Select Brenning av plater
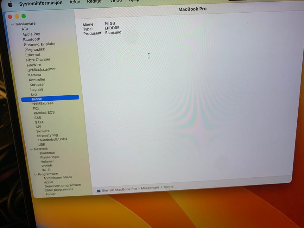304x228 pixels. coord(40,44)
